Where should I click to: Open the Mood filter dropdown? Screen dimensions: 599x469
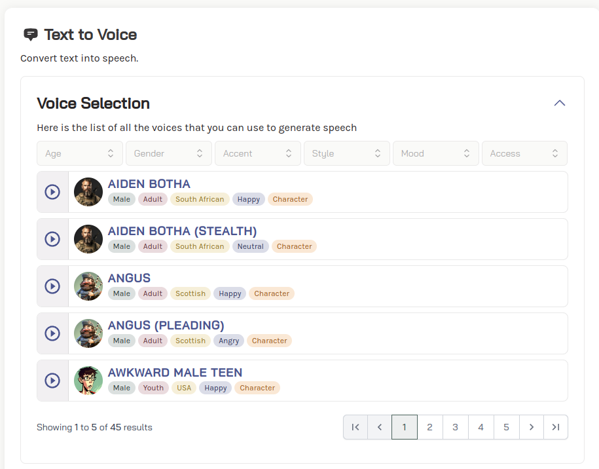[x=436, y=153]
